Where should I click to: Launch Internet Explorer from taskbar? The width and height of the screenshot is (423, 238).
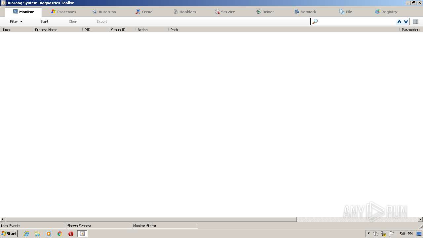pos(26,234)
